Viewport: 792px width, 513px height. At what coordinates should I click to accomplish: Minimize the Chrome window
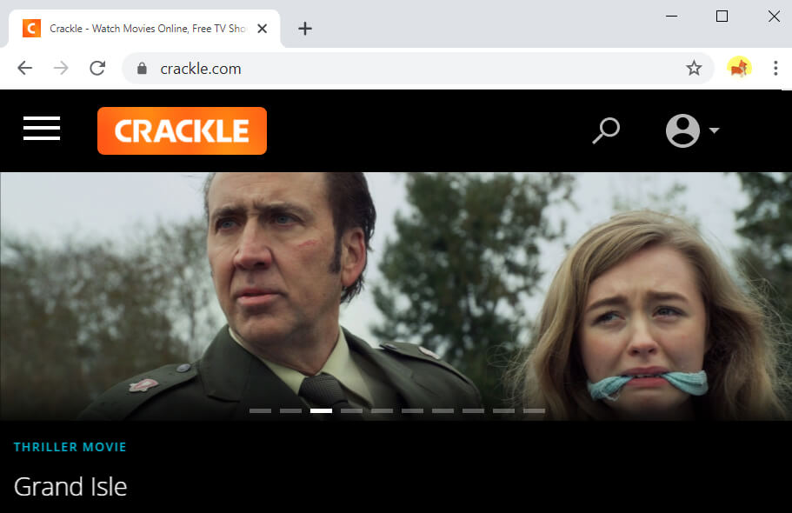[671, 17]
